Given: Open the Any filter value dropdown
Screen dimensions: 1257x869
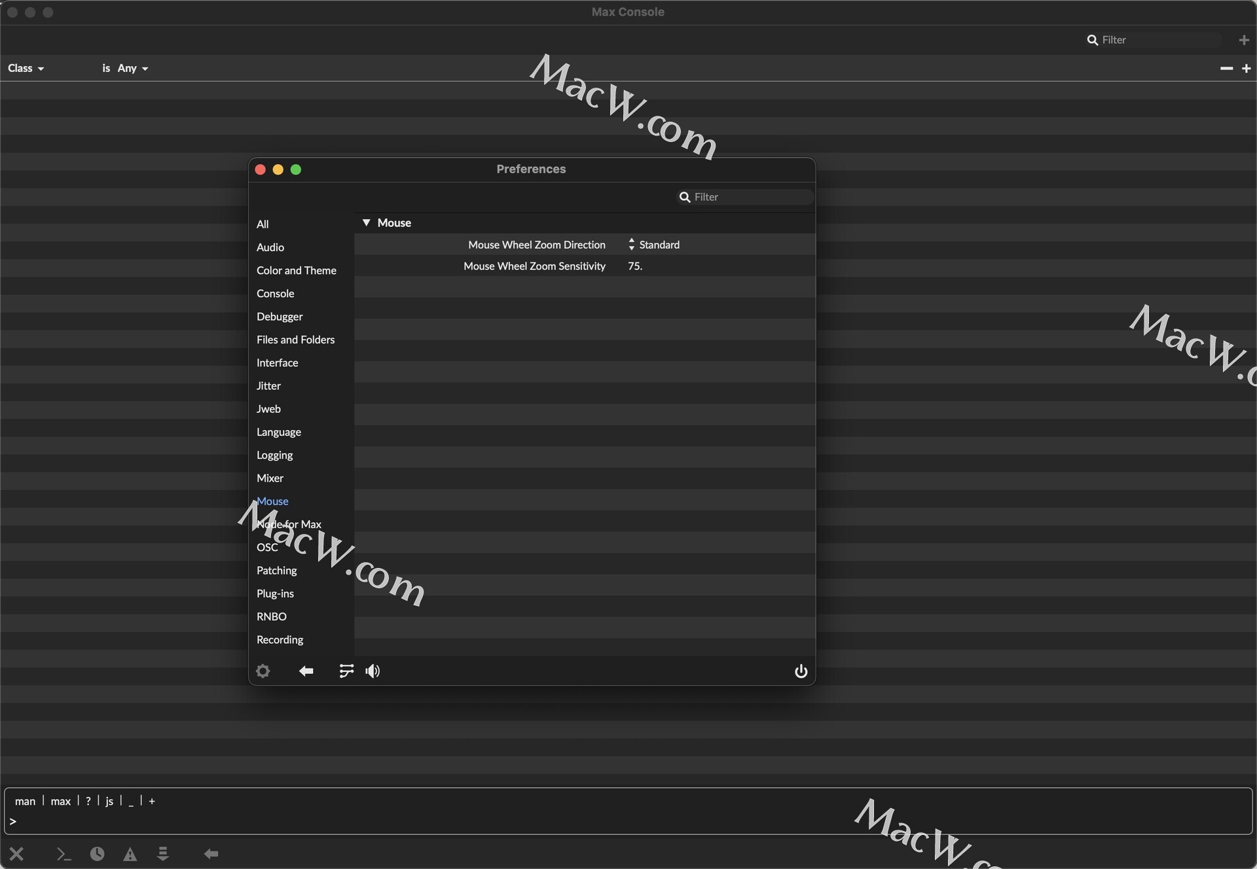Looking at the screenshot, I should tap(133, 68).
